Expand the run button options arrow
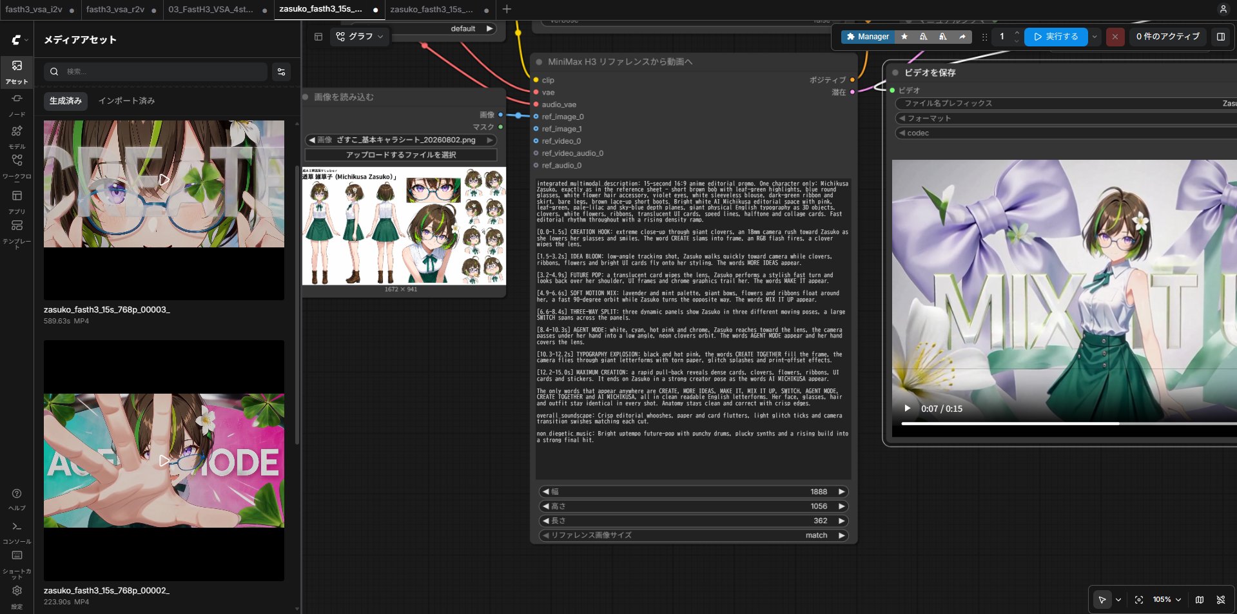1237x614 pixels. coord(1095,37)
